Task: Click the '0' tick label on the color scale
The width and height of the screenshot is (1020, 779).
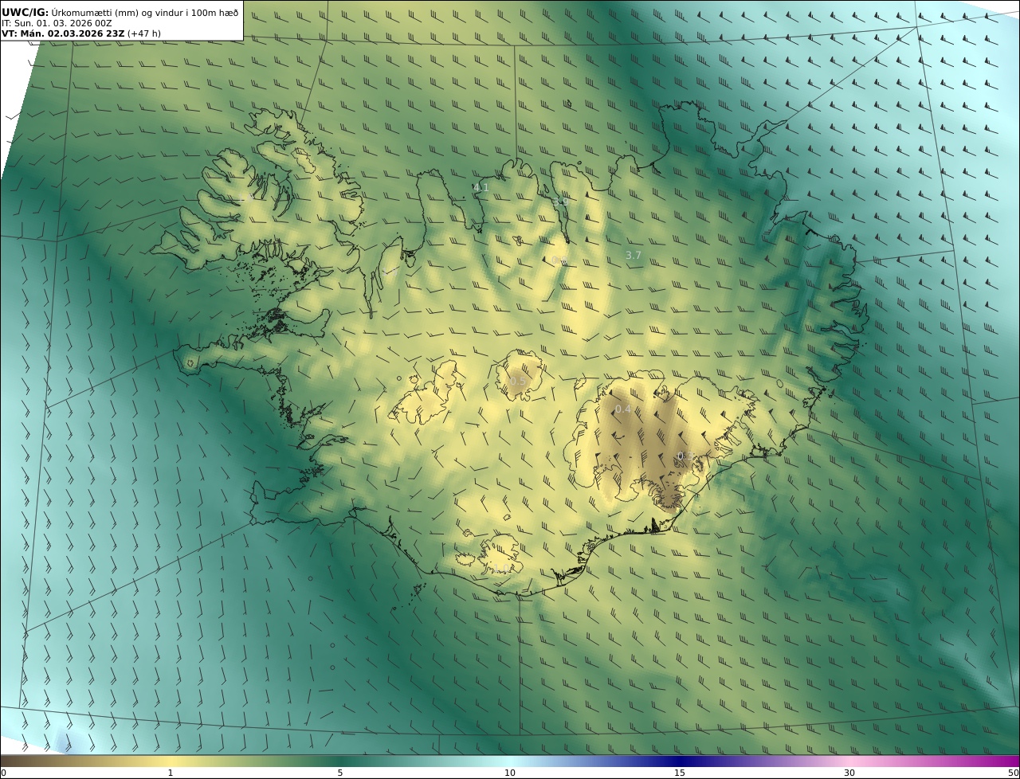Action: [3, 773]
